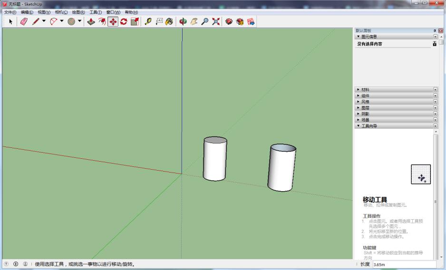446x270 pixels.
Task: Select the Pan hand tool
Action: click(194, 21)
